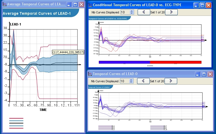The image size is (216, 134).
Task: Click the Nb Curves Displayed field in Conditional window
Action: [x=125, y=12]
